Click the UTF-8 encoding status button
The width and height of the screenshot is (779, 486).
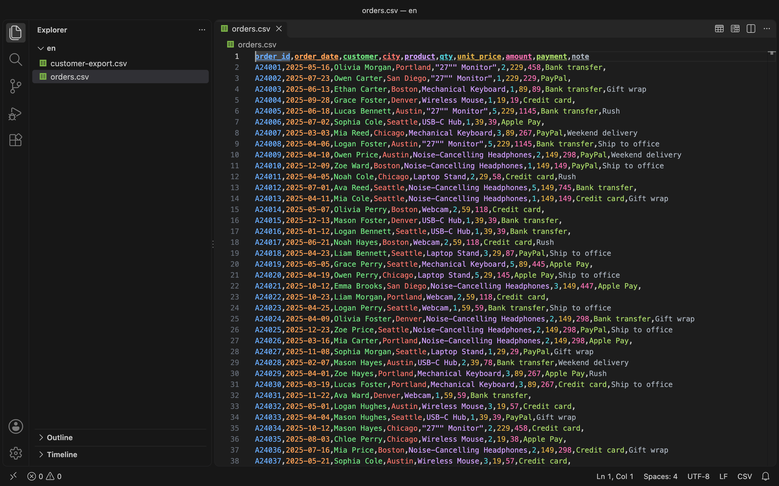tap(698, 476)
